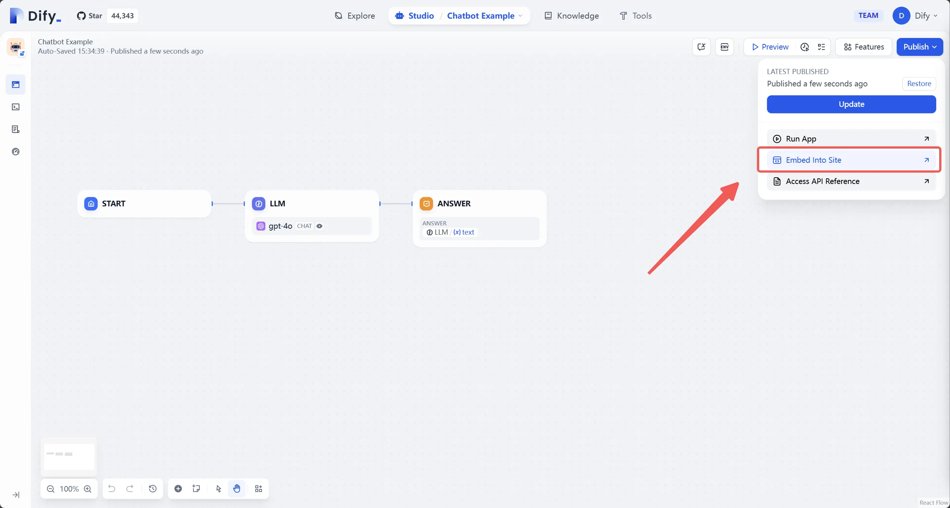This screenshot has height=508, width=950.
Task: Open the view workflow history icon near zoom controls
Action: point(153,488)
